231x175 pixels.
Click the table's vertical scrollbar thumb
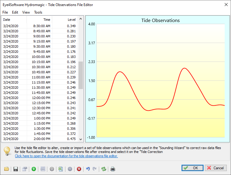81,75
